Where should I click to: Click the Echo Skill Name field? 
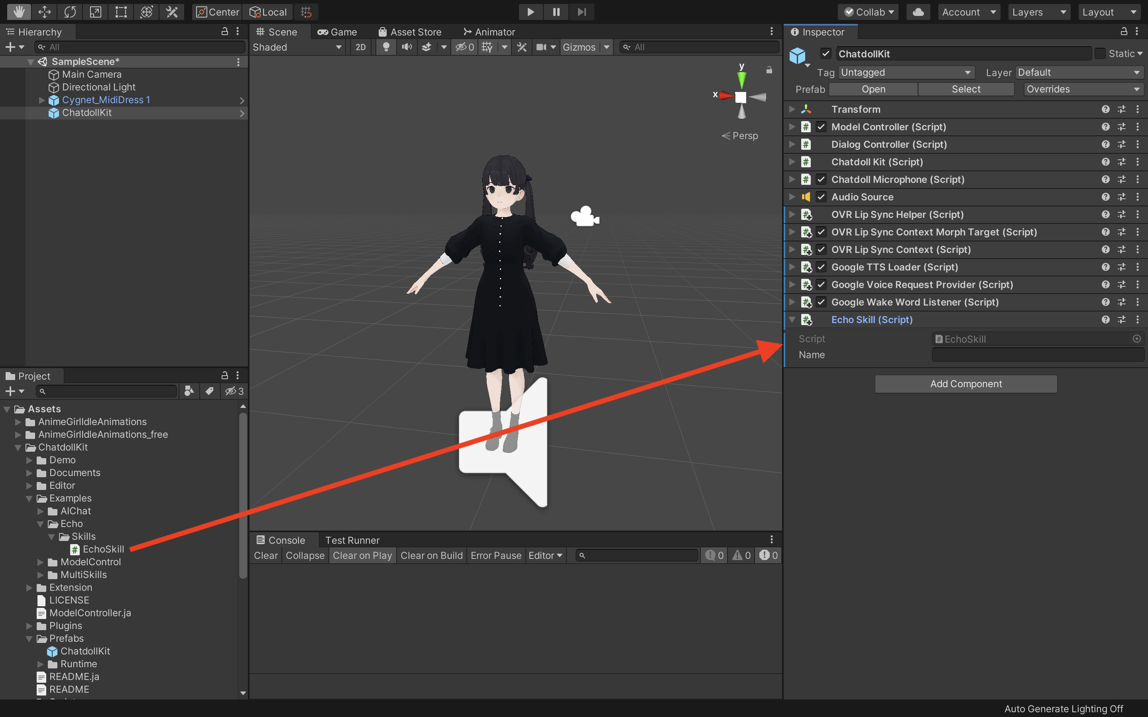pyautogui.click(x=1038, y=355)
